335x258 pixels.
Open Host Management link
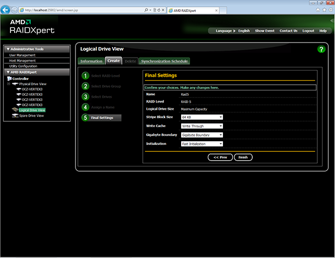pos(22,61)
